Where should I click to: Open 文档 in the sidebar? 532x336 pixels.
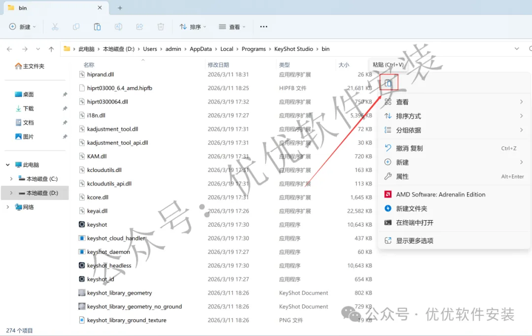(25, 123)
